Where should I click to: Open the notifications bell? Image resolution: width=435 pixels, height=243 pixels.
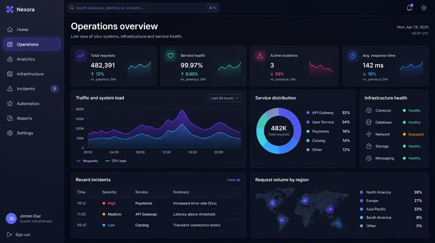409,8
